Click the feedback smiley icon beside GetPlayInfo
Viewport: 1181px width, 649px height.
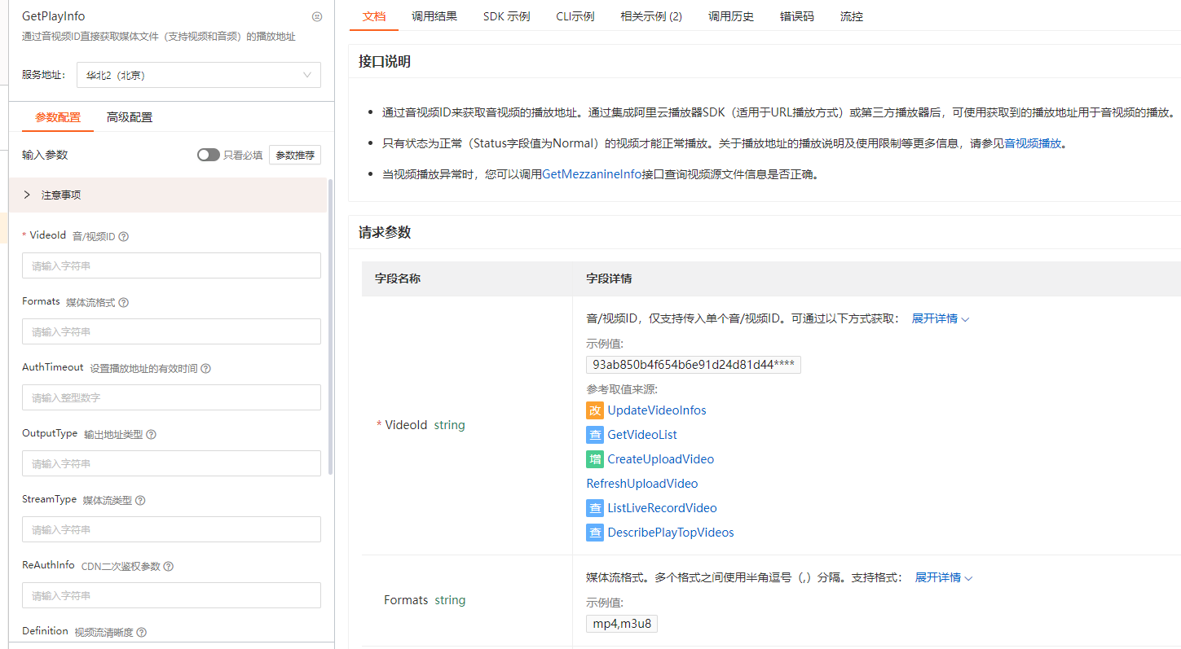317,16
